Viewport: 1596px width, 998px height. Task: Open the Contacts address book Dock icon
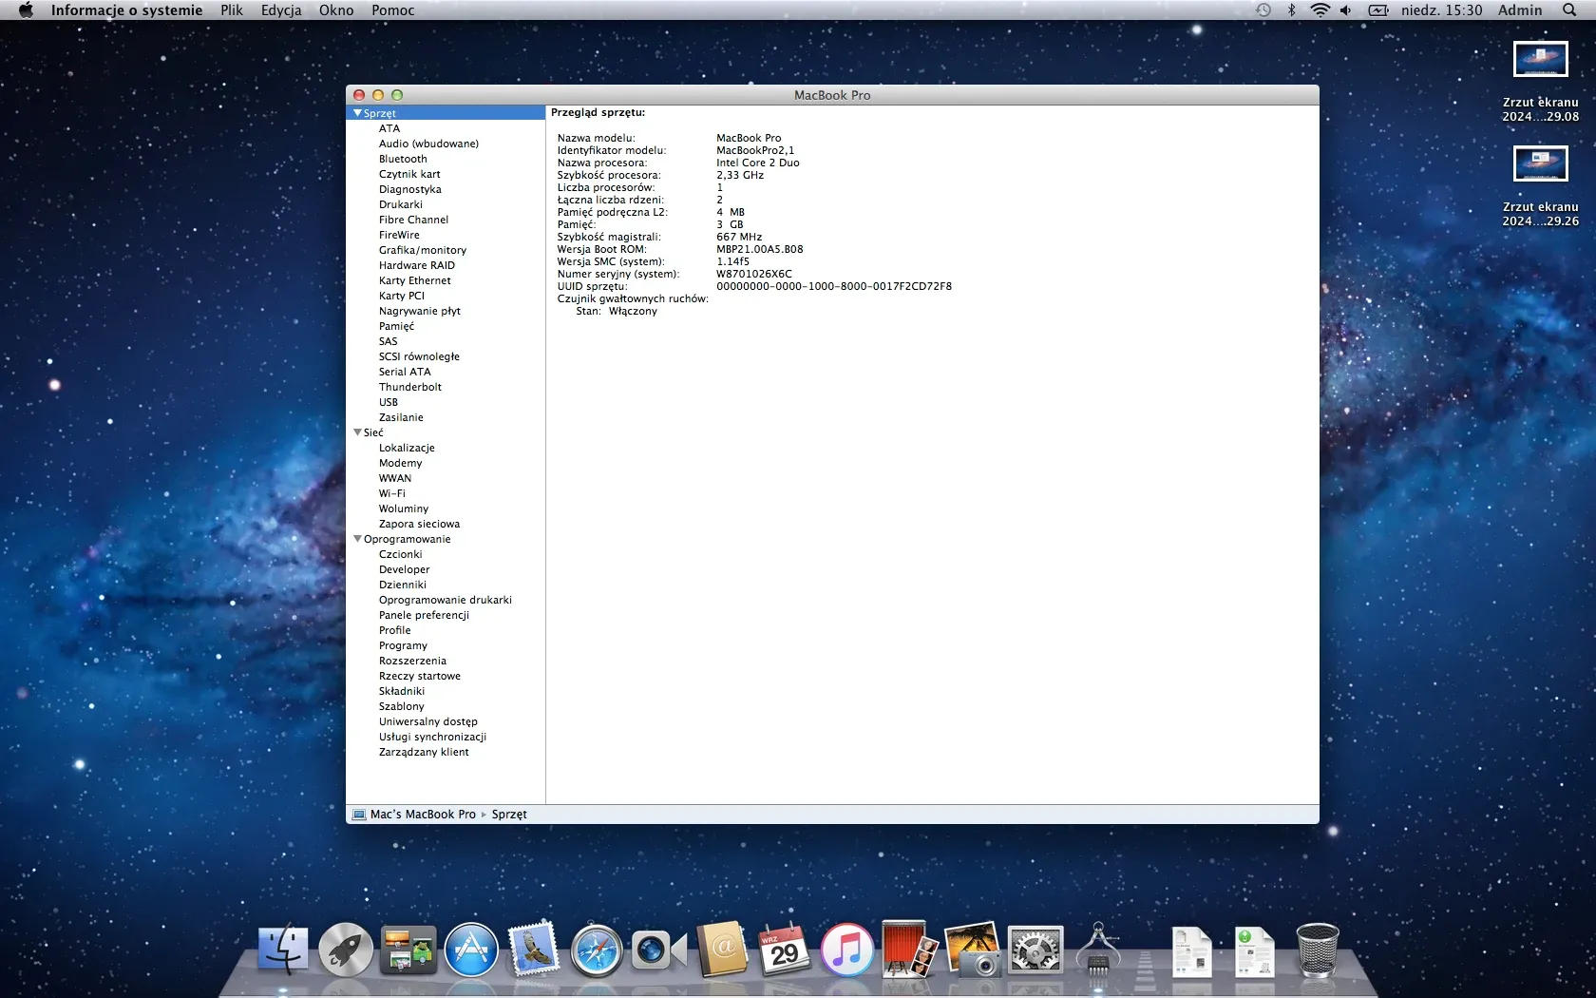(x=722, y=950)
